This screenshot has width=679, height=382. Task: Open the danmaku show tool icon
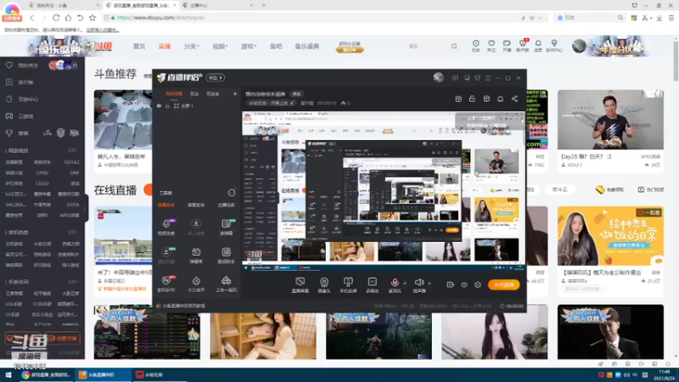(196, 255)
